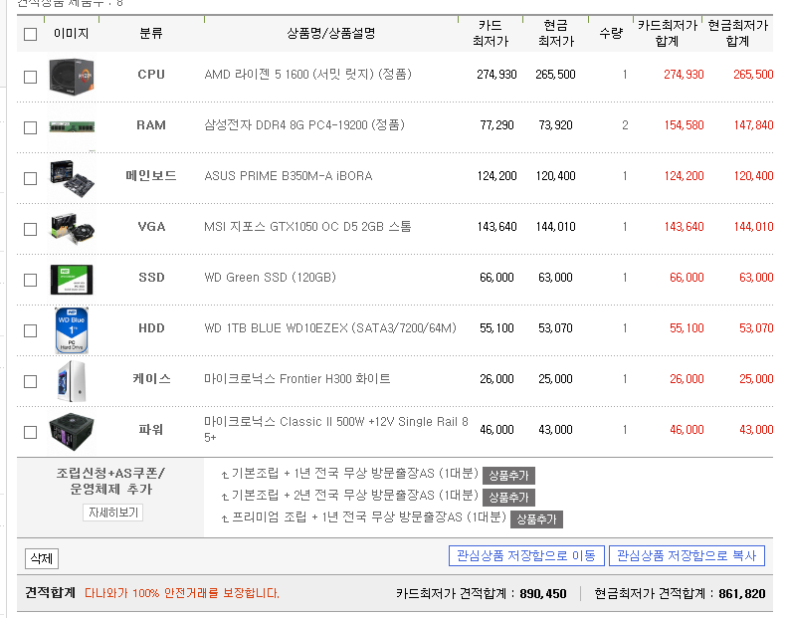Click 관심상품 저장함으로 복사 button
The height and width of the screenshot is (618, 788).
pyautogui.click(x=687, y=555)
